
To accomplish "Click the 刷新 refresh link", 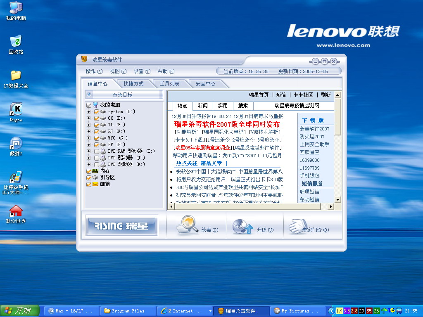I will pos(326,95).
